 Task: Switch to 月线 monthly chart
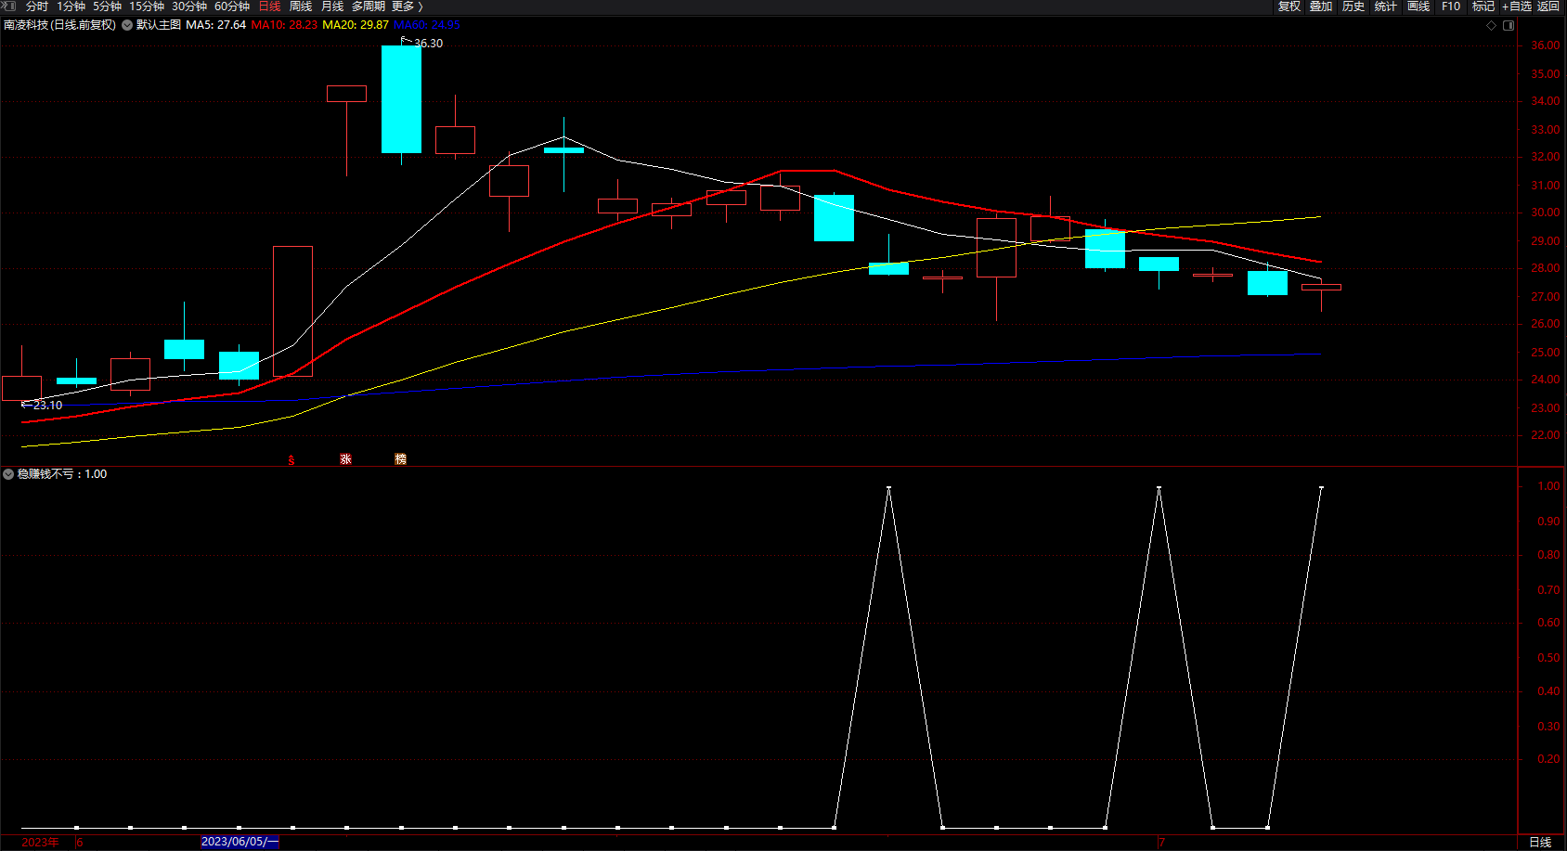332,6
